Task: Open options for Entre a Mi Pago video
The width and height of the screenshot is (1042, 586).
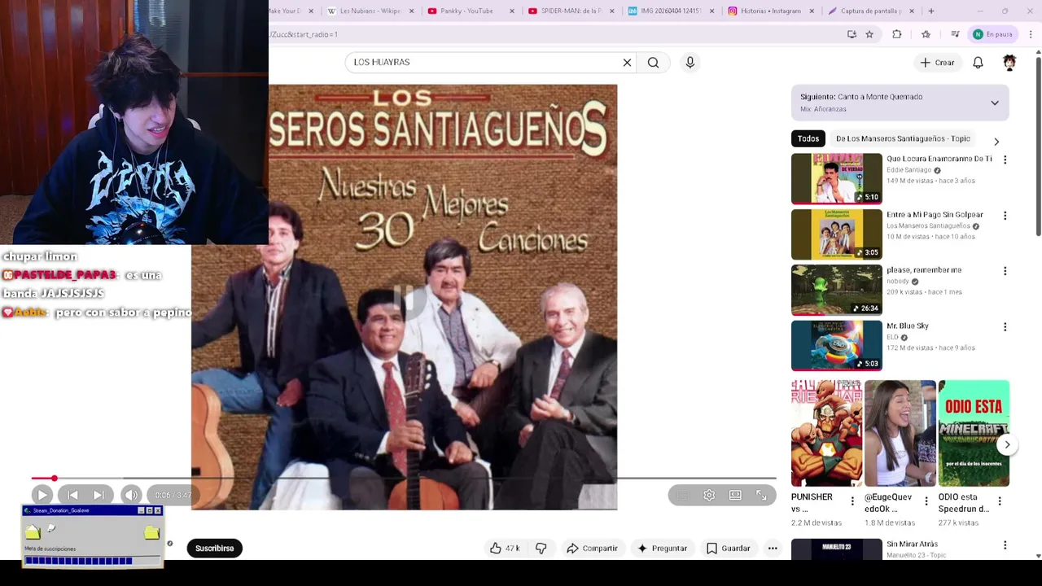Action: [1005, 216]
